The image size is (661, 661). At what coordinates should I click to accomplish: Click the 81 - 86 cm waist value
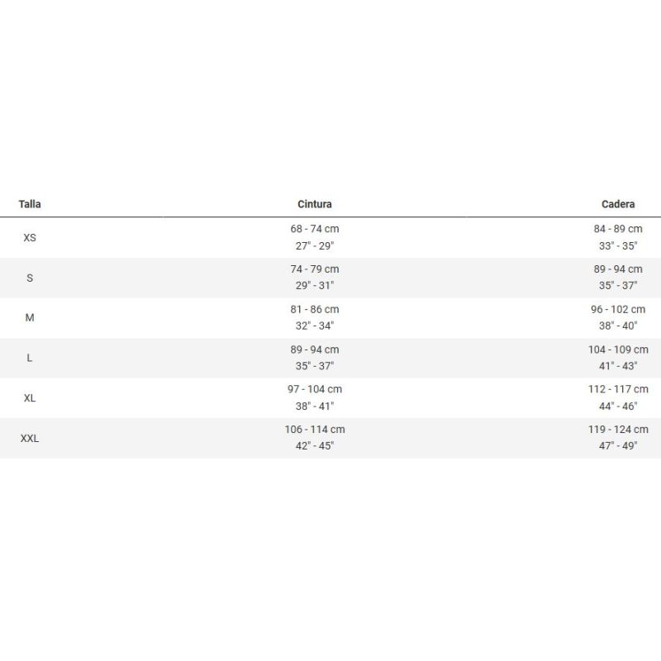(315, 310)
